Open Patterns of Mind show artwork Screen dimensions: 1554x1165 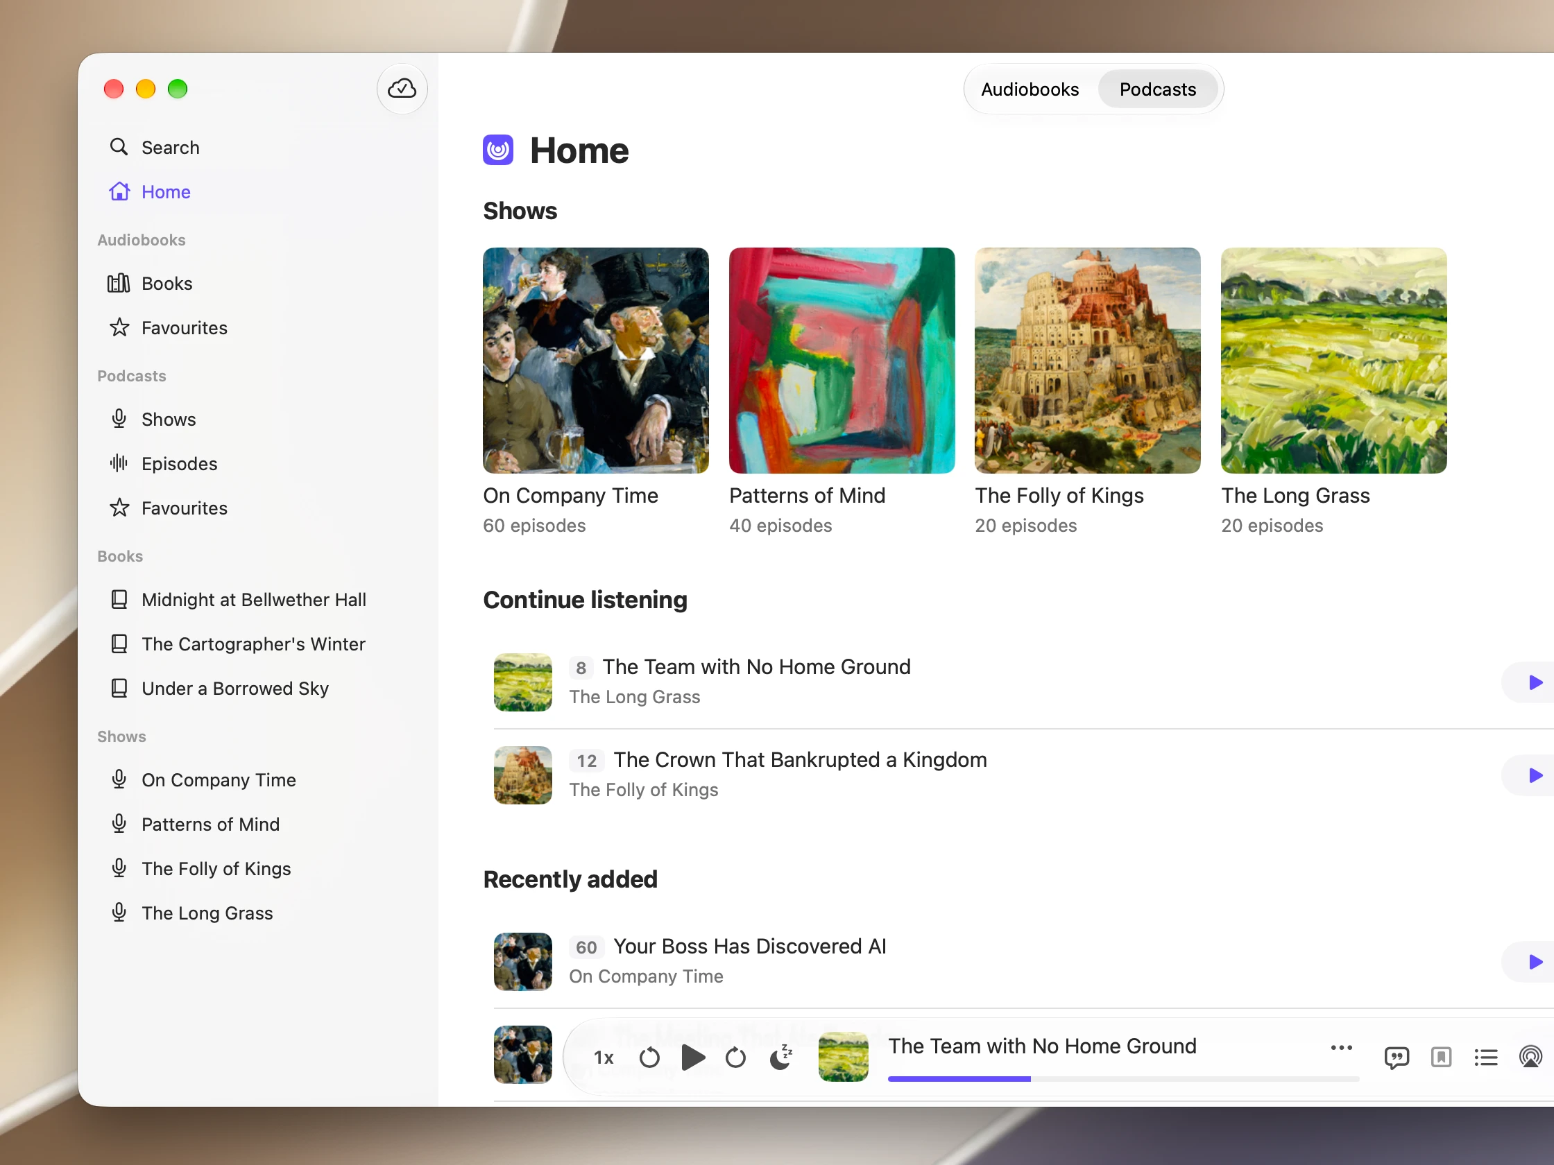tap(842, 360)
